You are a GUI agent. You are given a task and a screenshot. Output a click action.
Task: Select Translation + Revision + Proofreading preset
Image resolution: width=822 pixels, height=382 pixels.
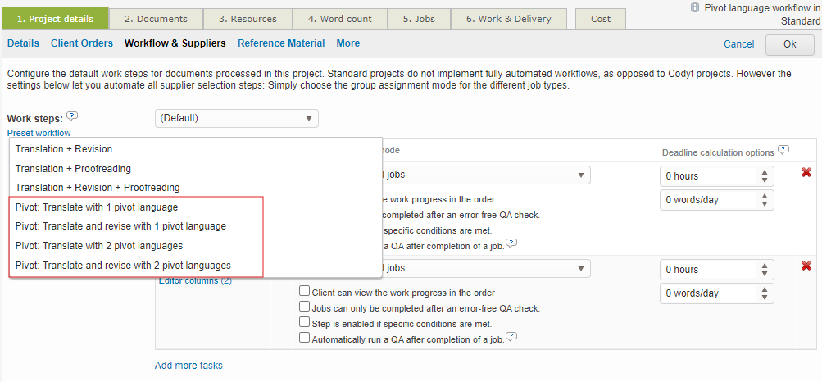point(97,188)
